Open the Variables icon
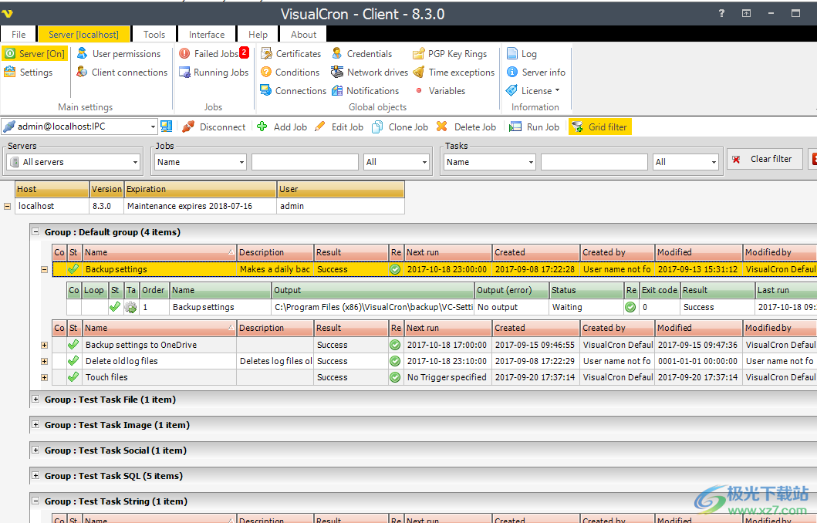This screenshot has width=817, height=523. [418, 90]
